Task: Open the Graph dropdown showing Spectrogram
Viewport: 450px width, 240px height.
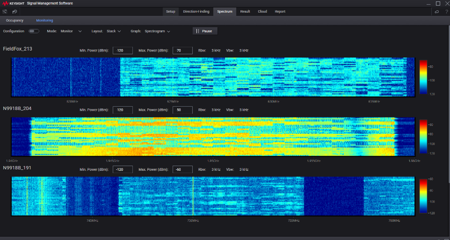Action: pyautogui.click(x=157, y=31)
